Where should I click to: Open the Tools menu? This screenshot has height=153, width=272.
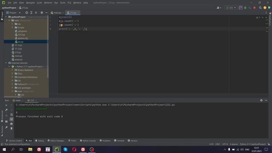[62, 3]
